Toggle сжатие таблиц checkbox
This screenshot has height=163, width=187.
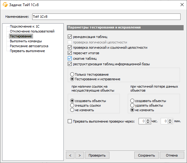70,59
